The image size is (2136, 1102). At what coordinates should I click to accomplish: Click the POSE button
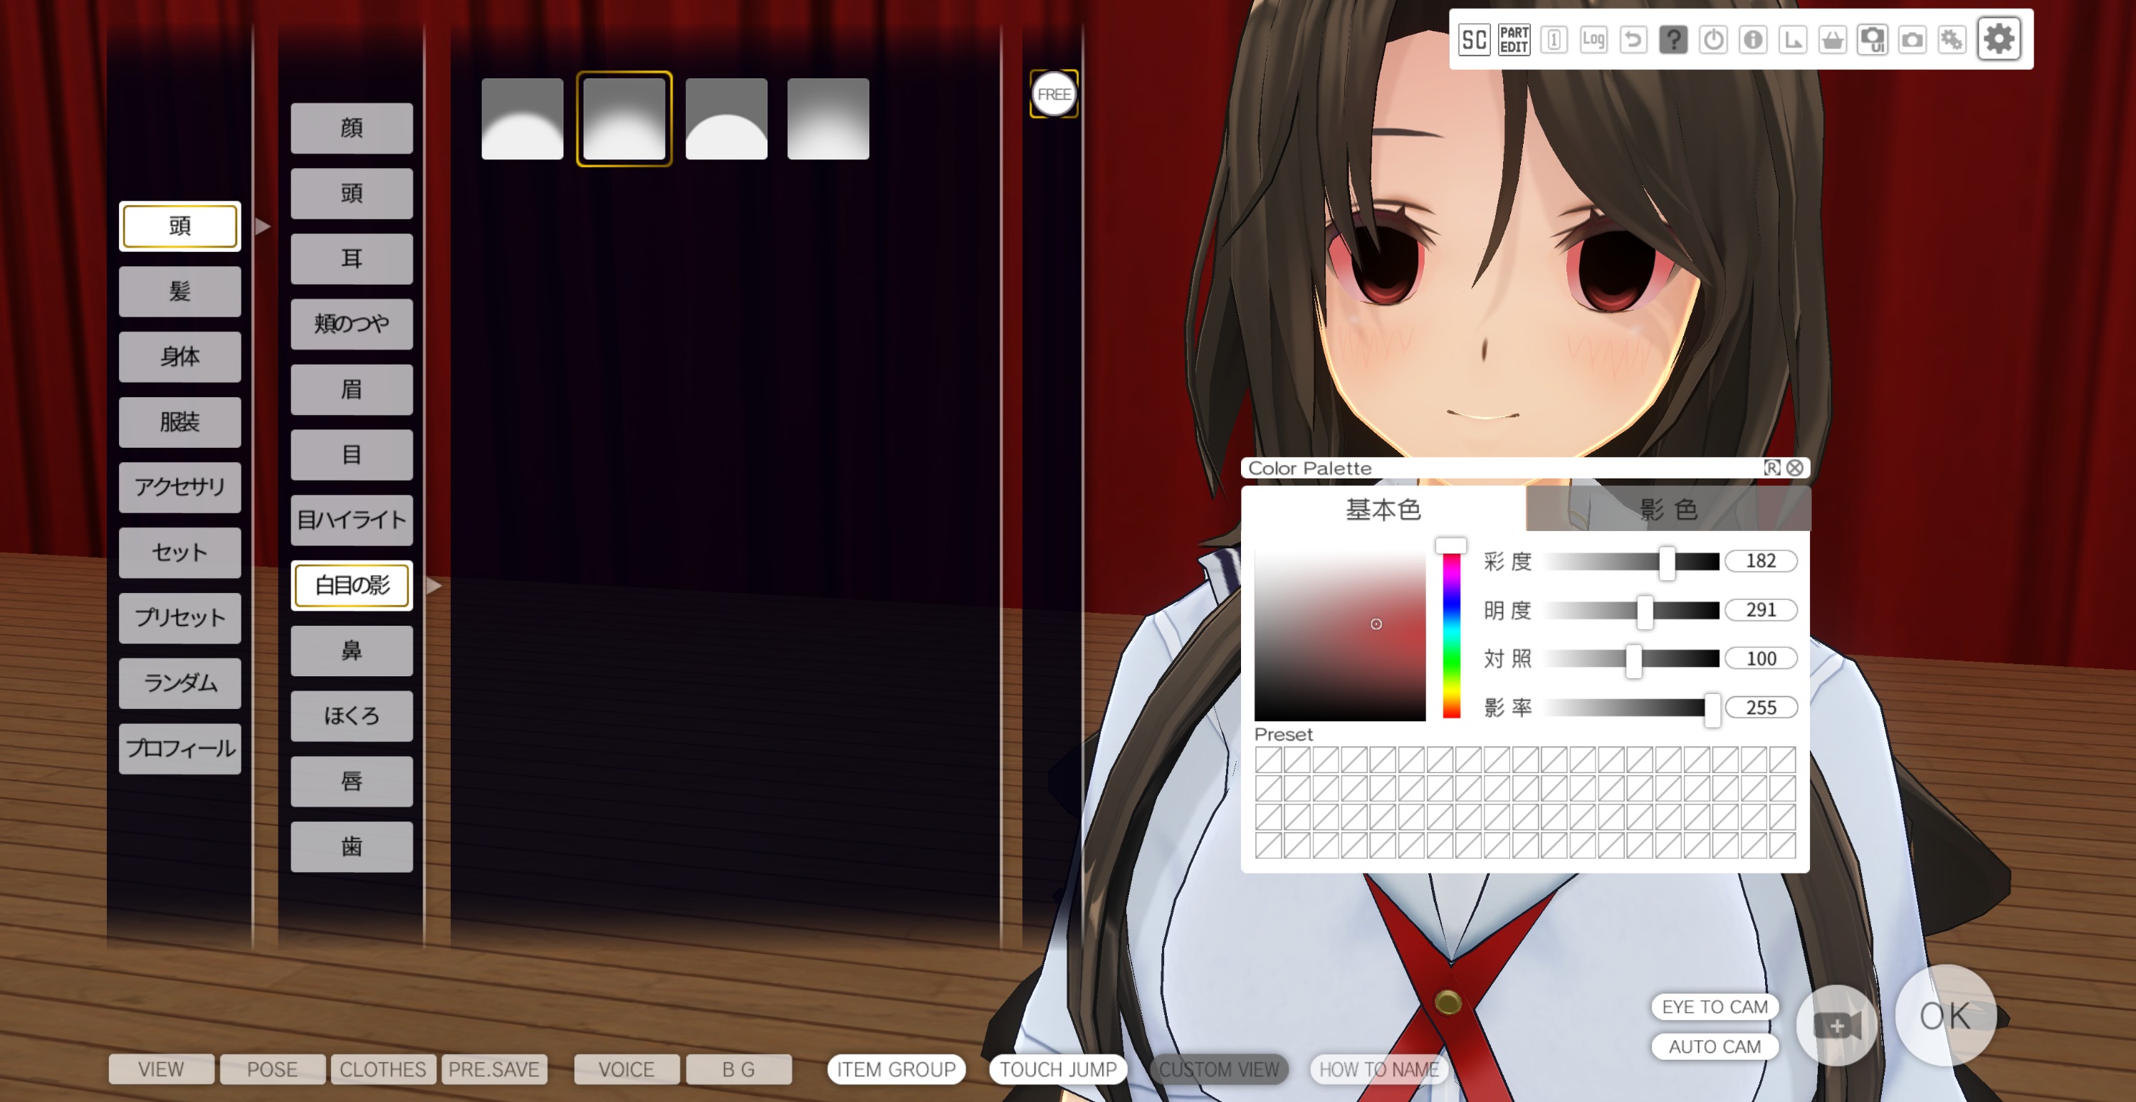click(x=272, y=1070)
